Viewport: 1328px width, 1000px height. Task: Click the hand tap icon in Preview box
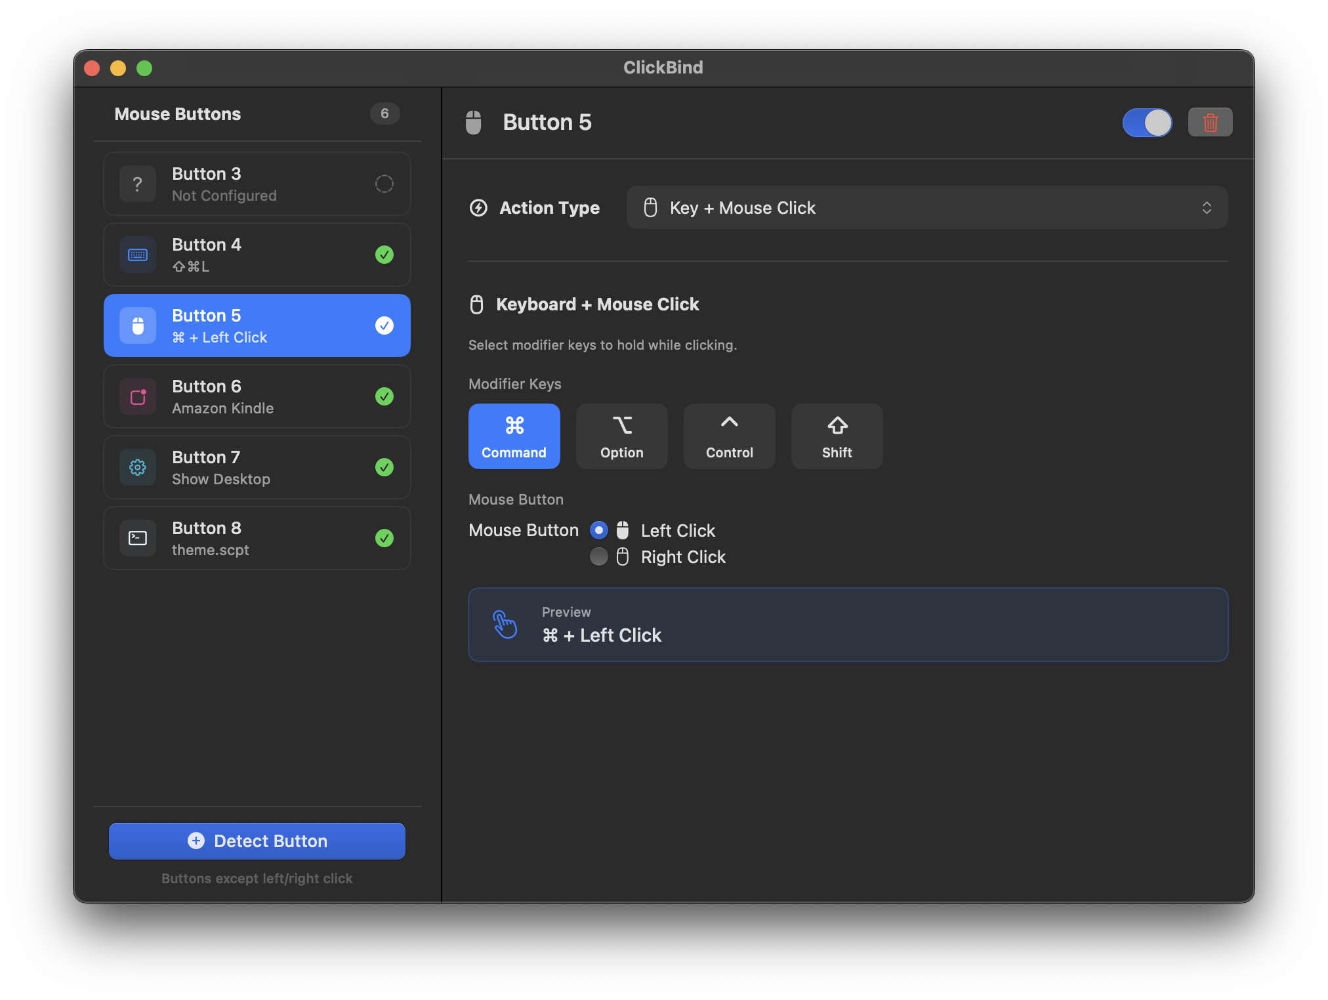(x=505, y=624)
